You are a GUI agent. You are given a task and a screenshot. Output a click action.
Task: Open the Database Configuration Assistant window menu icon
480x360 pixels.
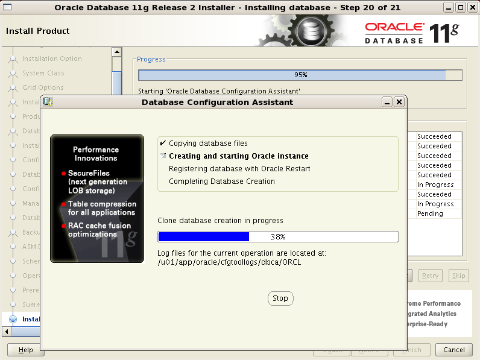(x=48, y=102)
